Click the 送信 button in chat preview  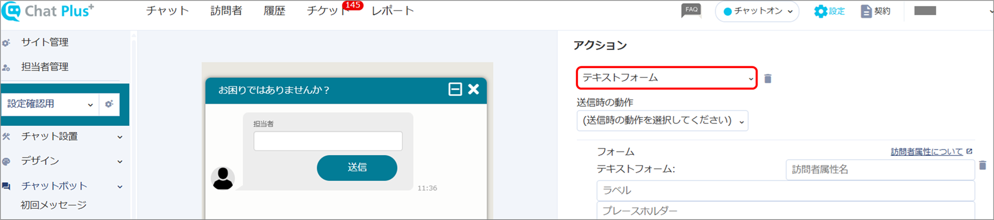coord(357,168)
